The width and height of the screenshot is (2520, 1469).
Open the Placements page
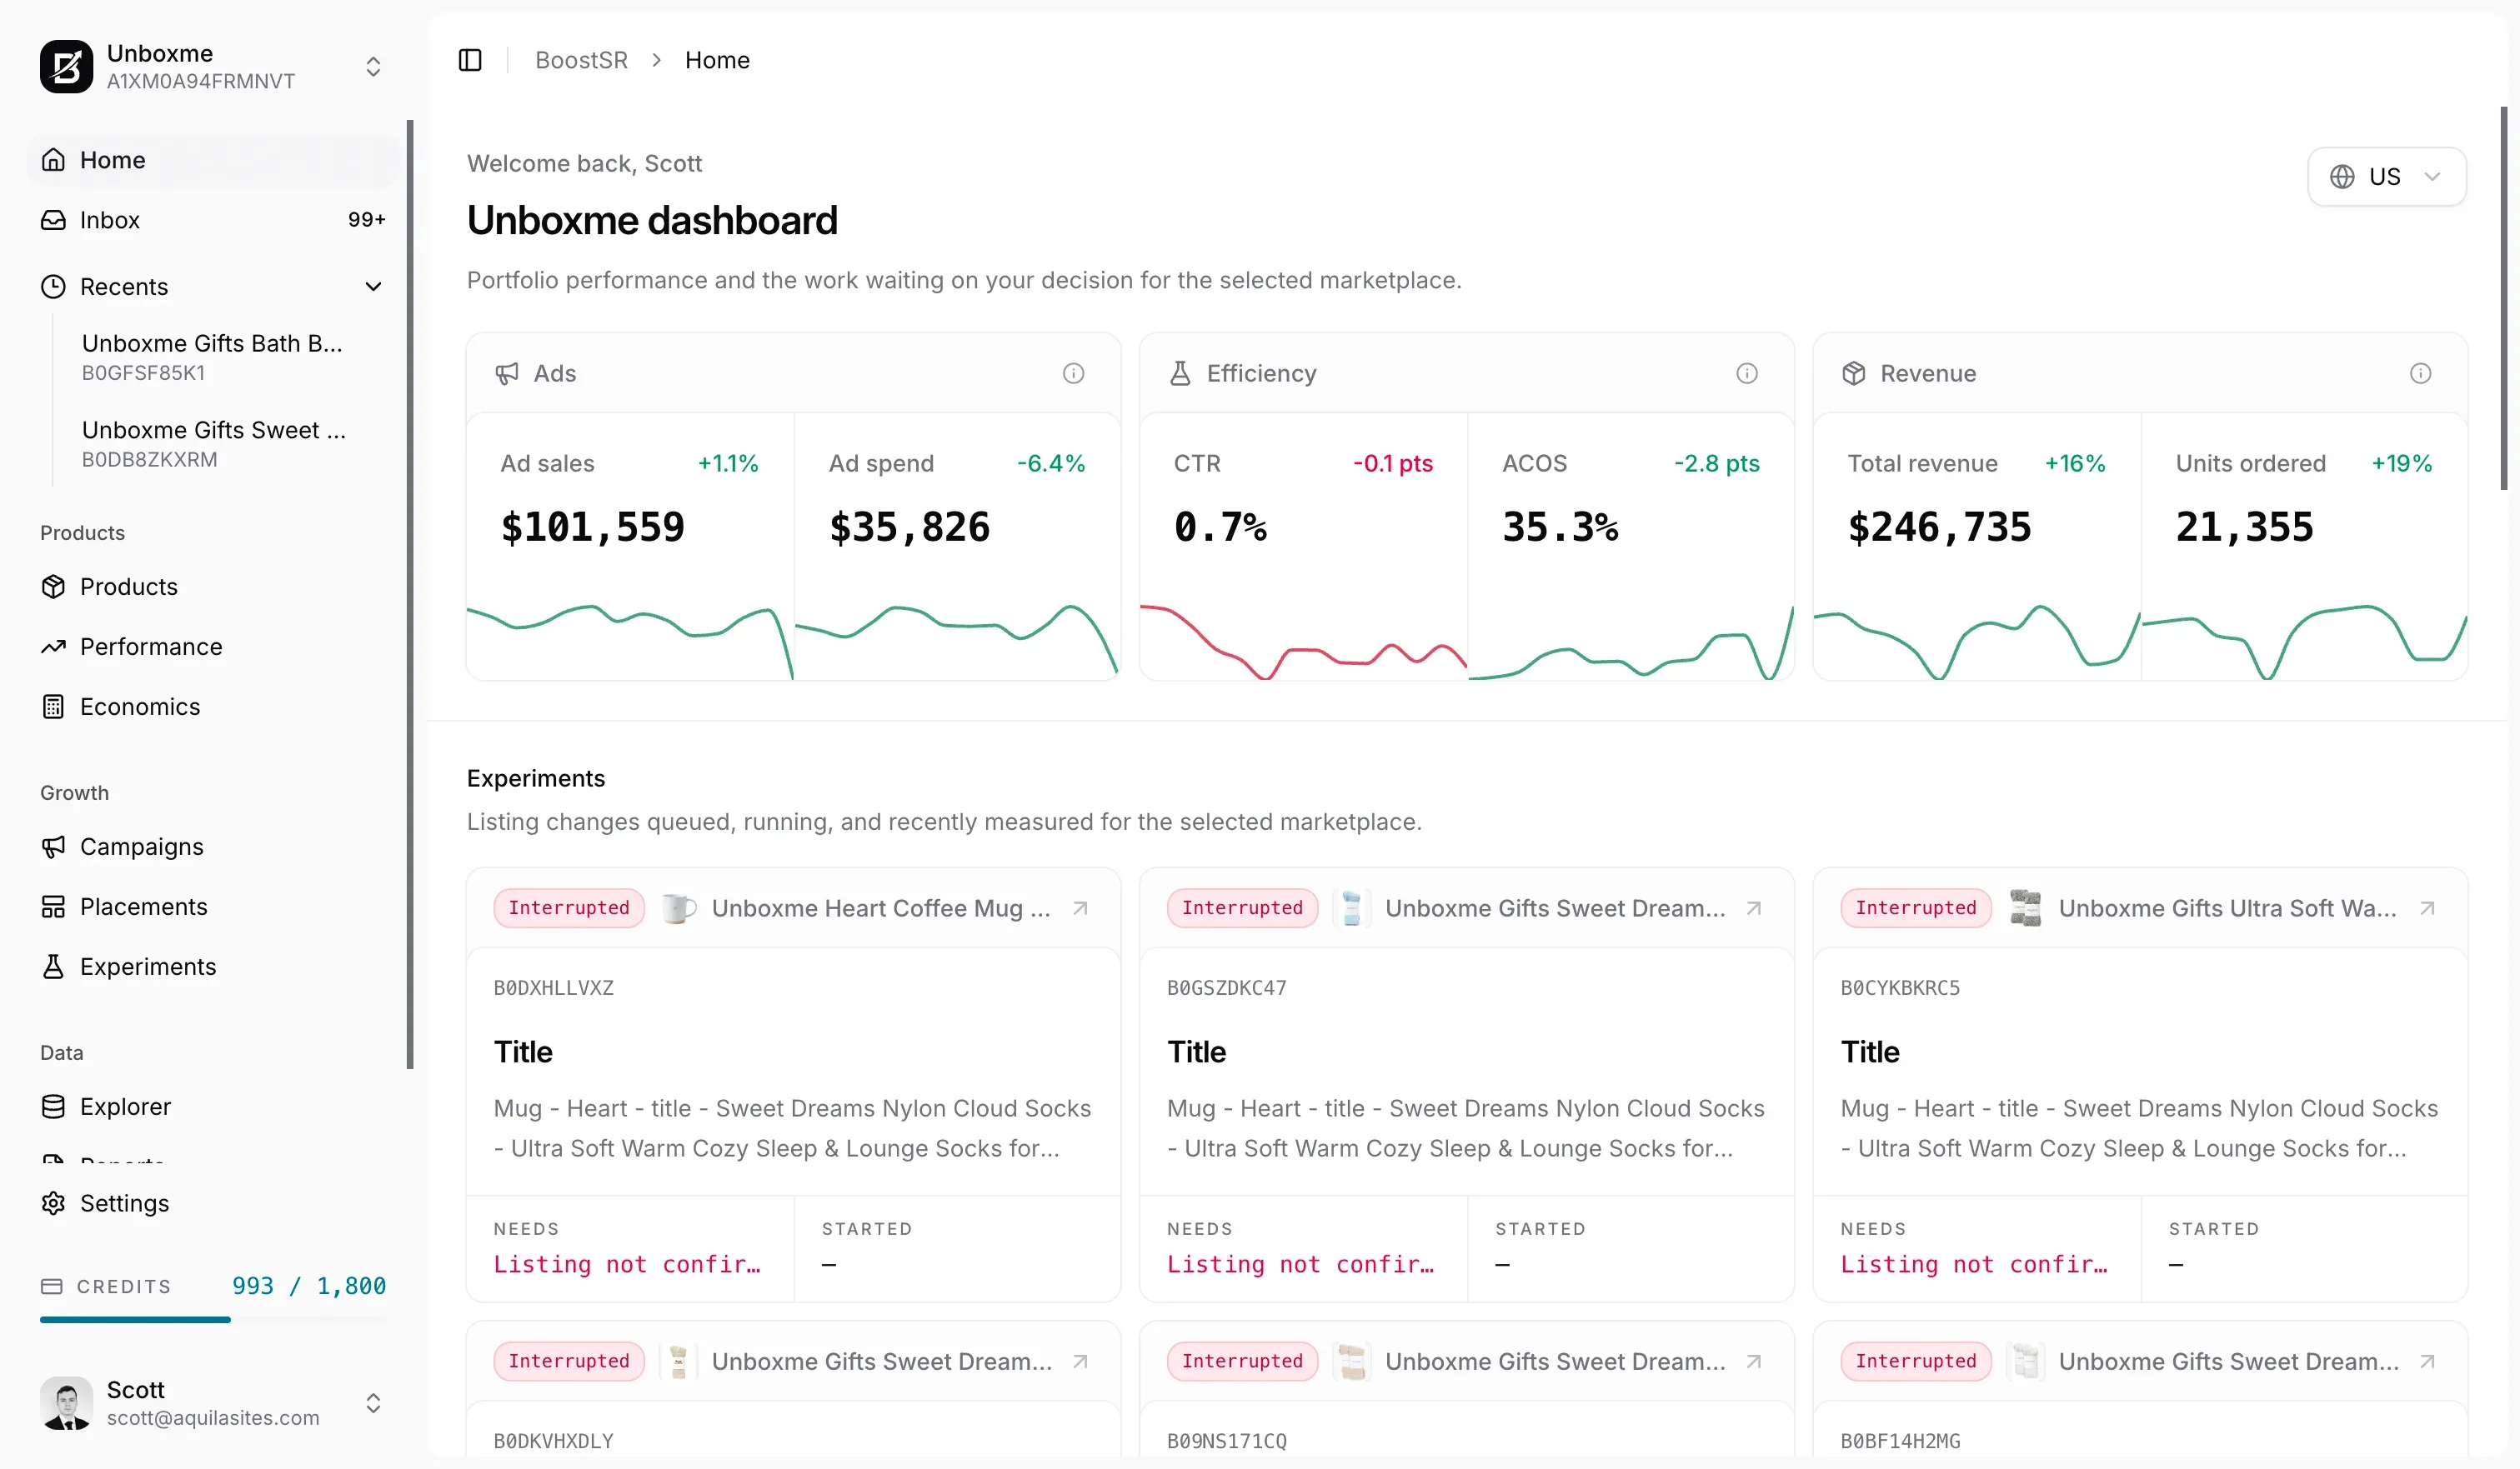pos(212,907)
